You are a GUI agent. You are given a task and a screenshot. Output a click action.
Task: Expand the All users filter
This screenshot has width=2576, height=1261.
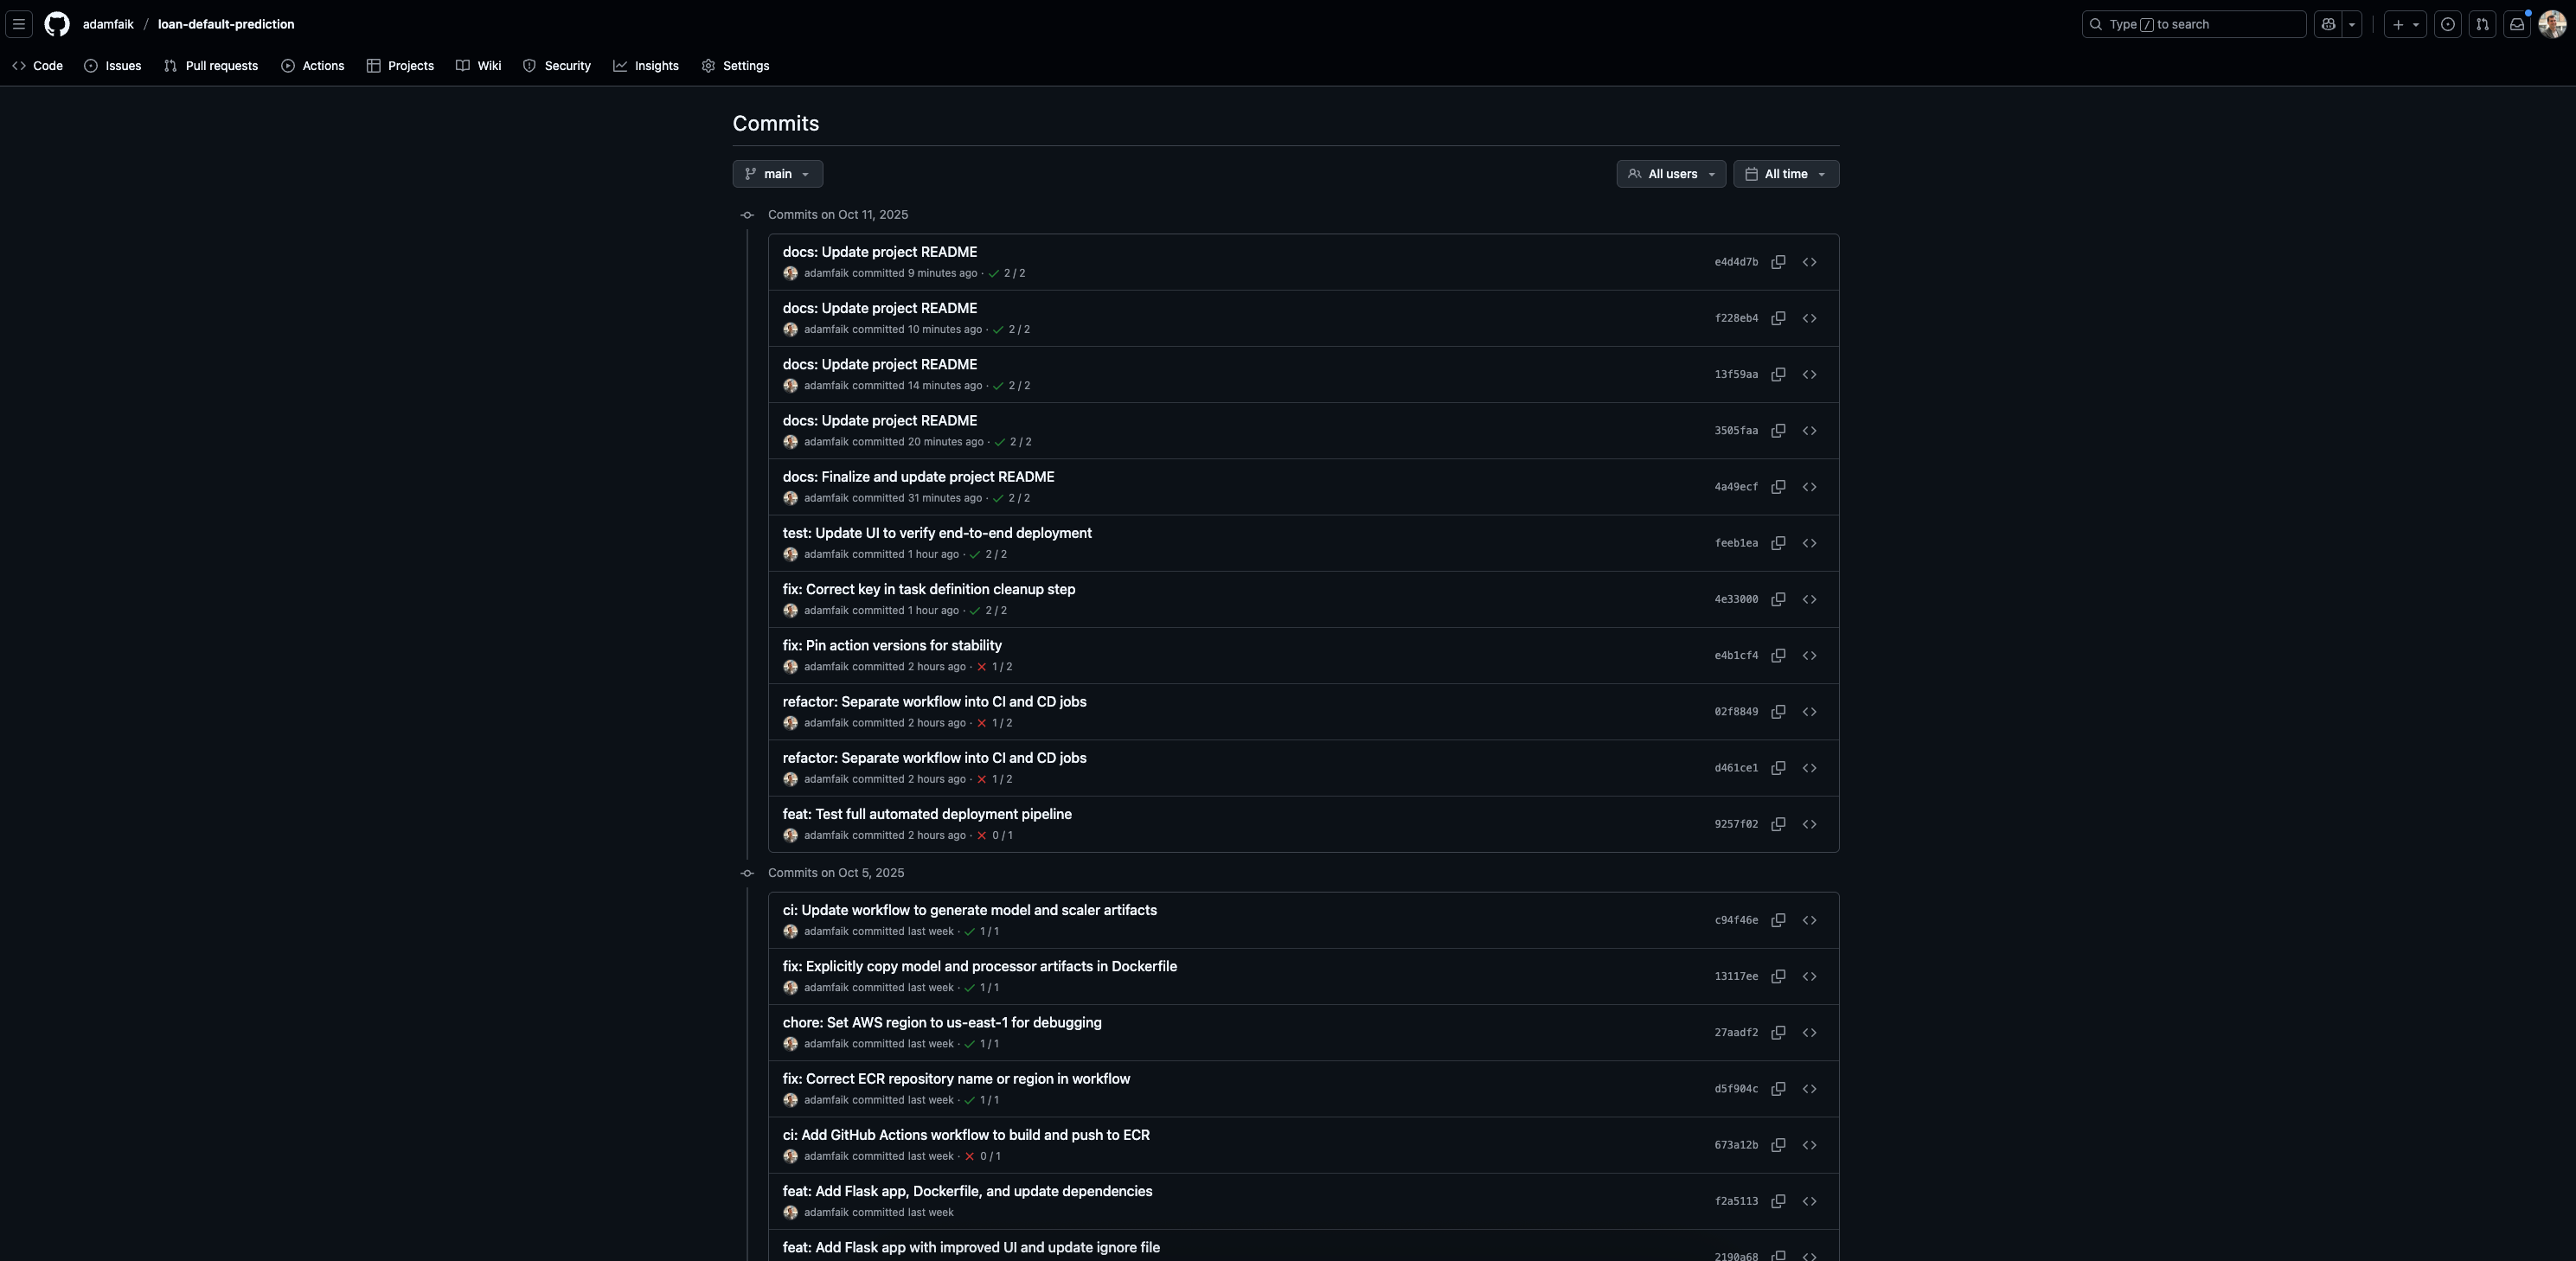(1670, 174)
